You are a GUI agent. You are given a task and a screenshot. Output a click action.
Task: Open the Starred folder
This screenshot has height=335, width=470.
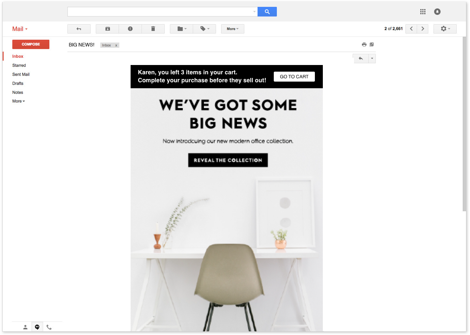pyautogui.click(x=19, y=65)
